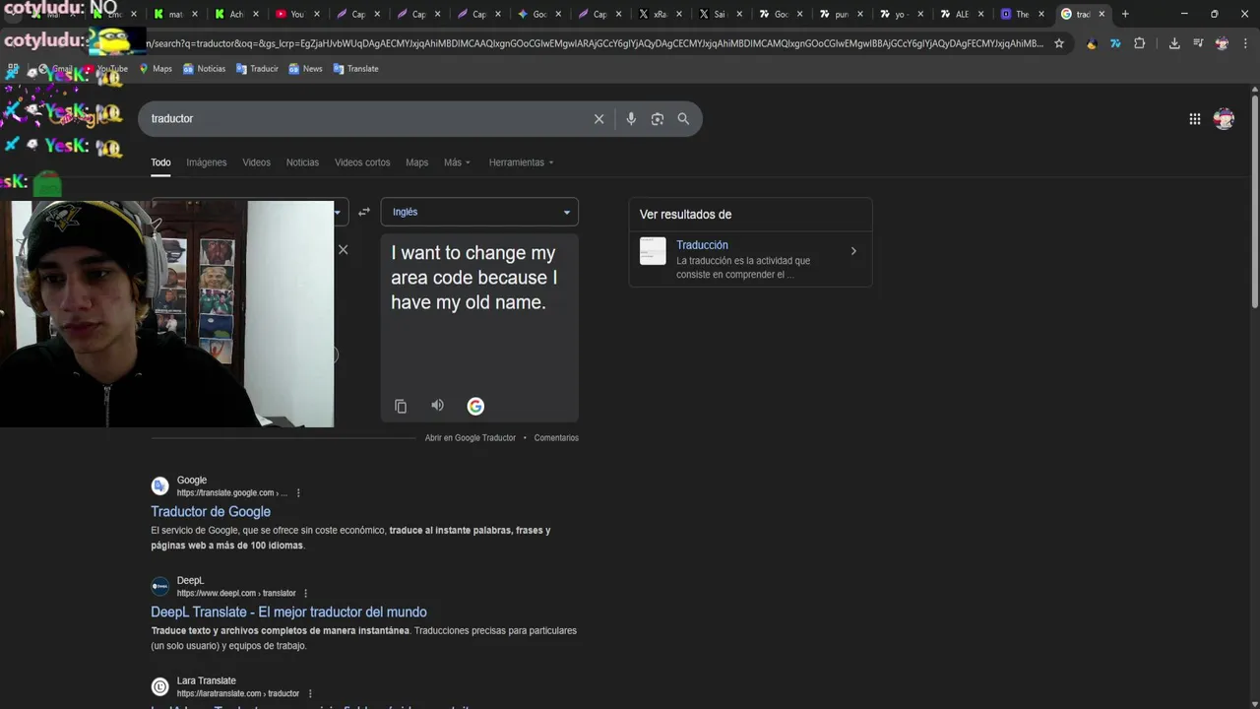The image size is (1260, 709).
Task: Copy the English translation
Action: point(401,406)
